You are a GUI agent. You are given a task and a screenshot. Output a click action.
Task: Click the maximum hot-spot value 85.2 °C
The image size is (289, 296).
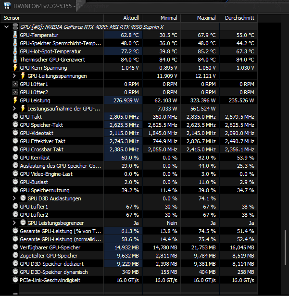[x=207, y=51]
